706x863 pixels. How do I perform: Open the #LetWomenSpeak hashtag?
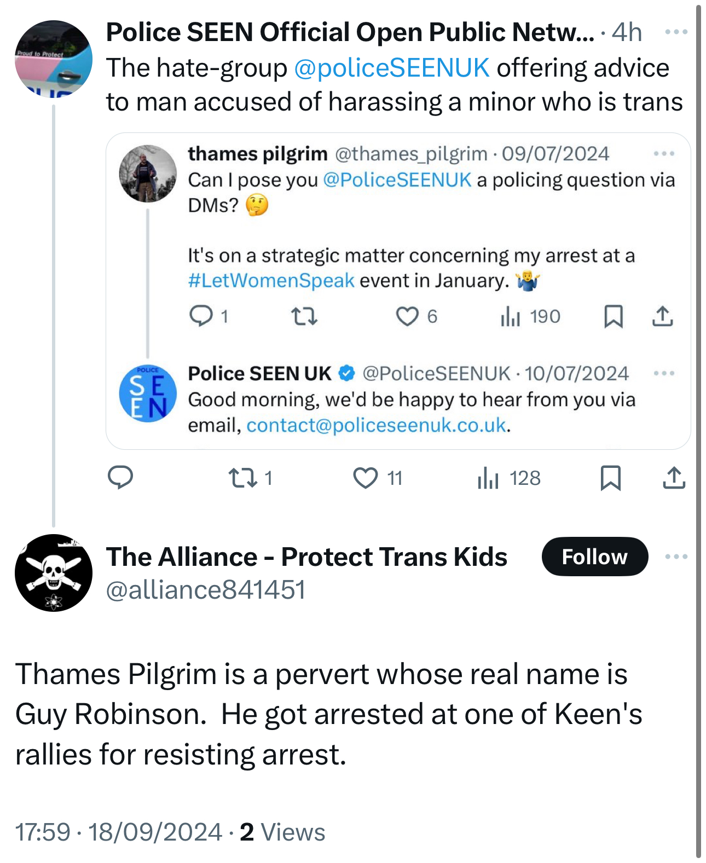(x=271, y=281)
